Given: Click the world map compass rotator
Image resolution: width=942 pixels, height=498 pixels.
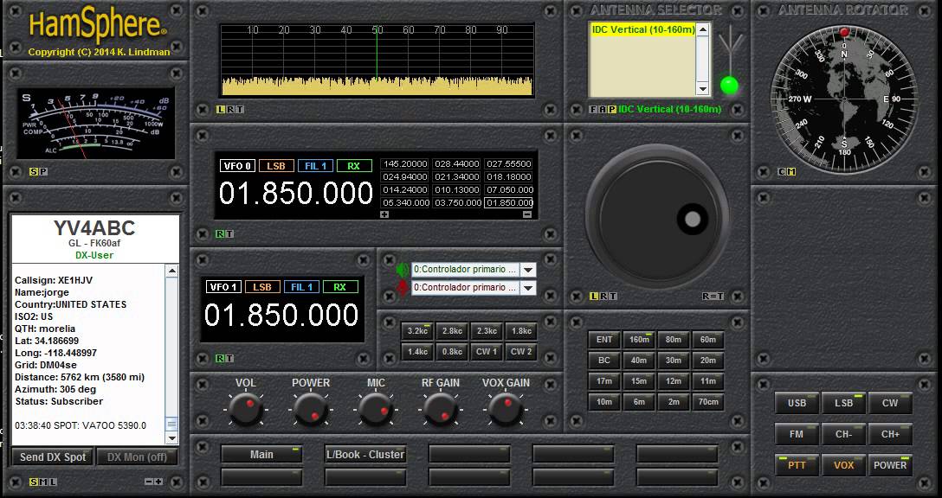Looking at the screenshot, I should [844, 99].
